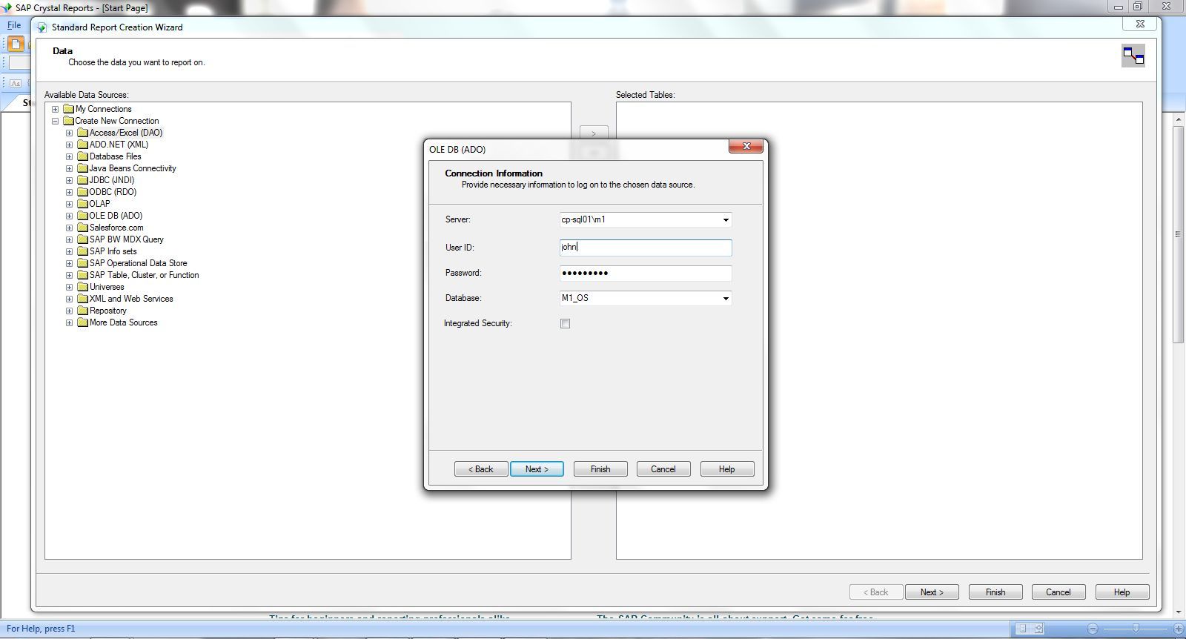Select XML and Web Services item
The height and width of the screenshot is (639, 1186).
(x=131, y=299)
